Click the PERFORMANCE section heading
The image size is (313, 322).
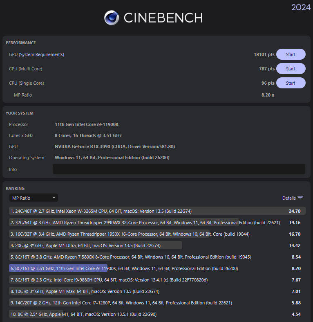(21, 43)
